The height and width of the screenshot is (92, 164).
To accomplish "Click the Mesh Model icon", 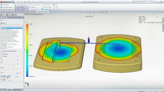I will point(1,5).
